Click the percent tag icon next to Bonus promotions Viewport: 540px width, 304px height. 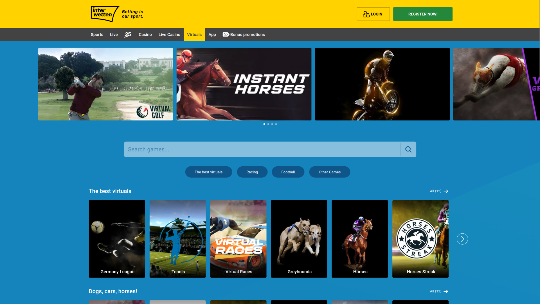pos(226,34)
